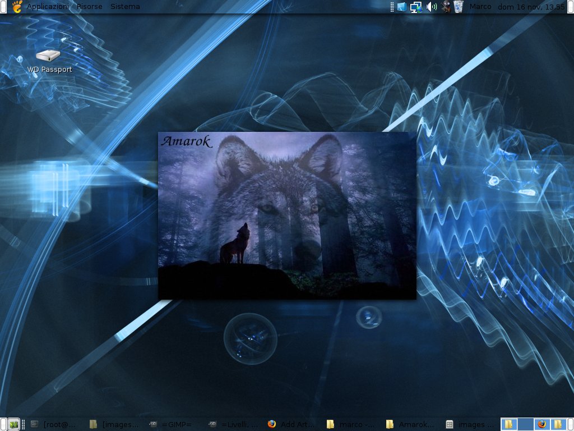The height and width of the screenshot is (431, 574).
Task: Open the Risorse menu
Action: pyautogui.click(x=89, y=7)
